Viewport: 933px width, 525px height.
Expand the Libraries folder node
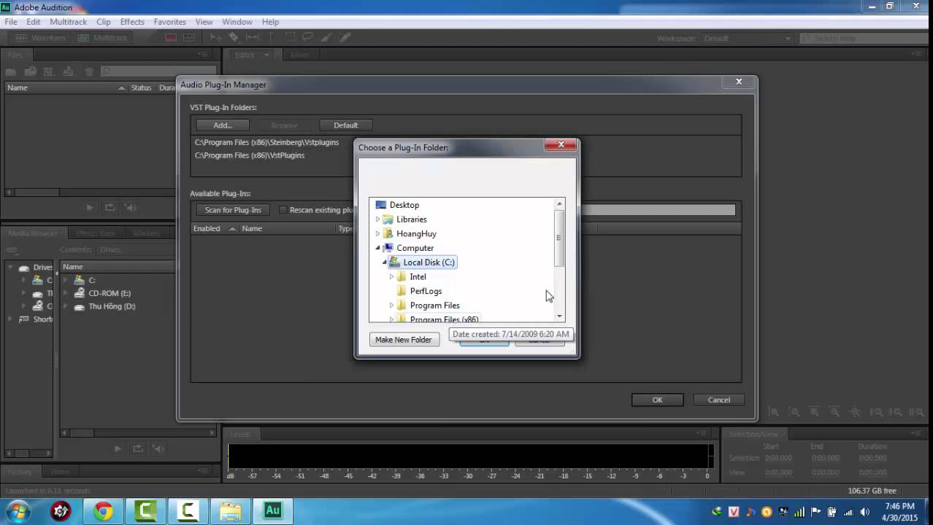(378, 219)
